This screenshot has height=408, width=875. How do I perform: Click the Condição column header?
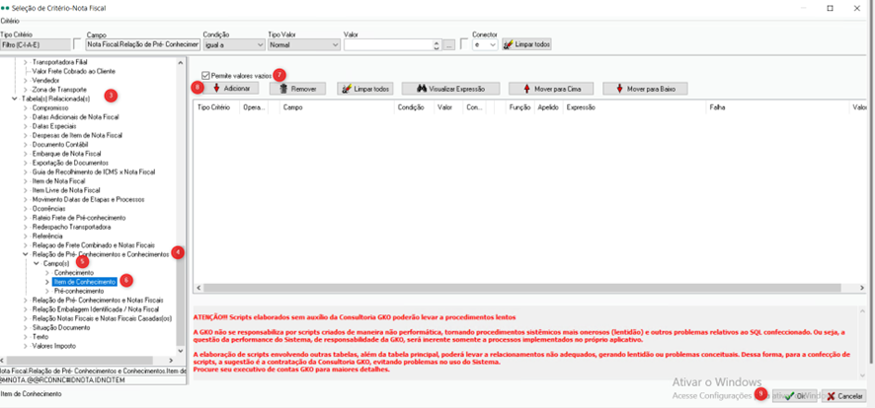coord(414,107)
